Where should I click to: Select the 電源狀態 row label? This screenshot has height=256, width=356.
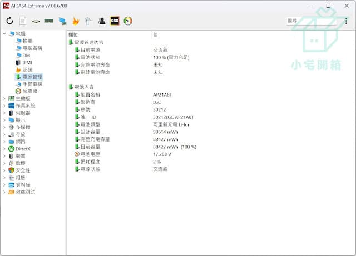click(90, 169)
